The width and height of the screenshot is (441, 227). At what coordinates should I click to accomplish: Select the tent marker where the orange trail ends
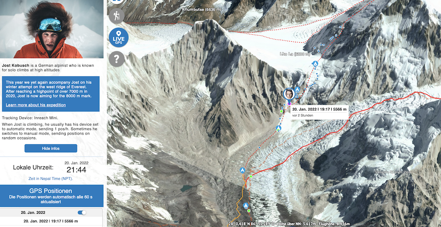[242, 170]
